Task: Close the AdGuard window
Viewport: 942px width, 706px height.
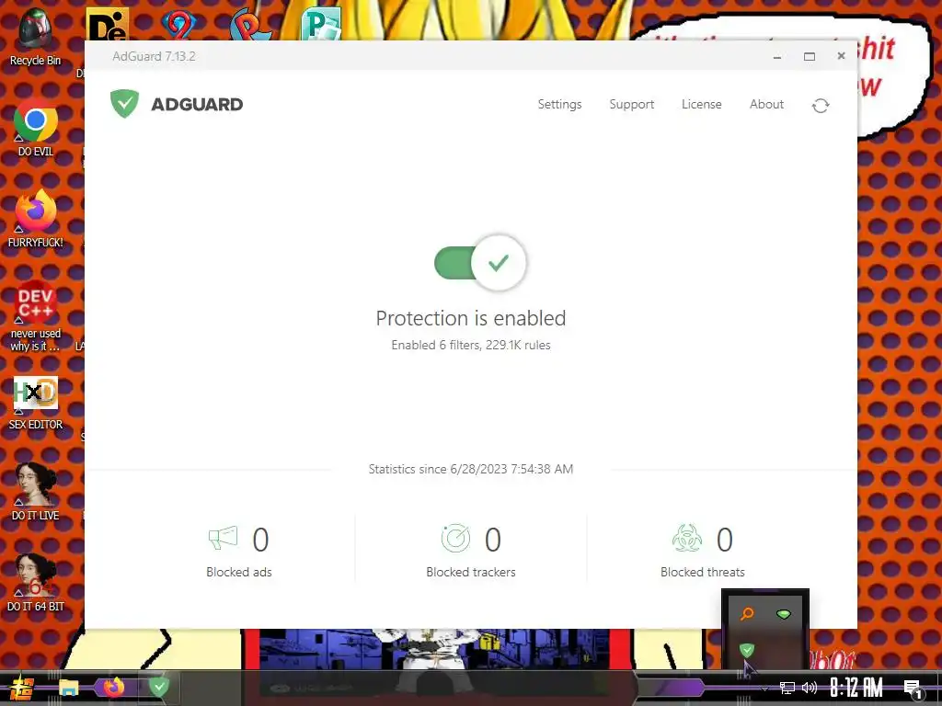Action: 841,56
